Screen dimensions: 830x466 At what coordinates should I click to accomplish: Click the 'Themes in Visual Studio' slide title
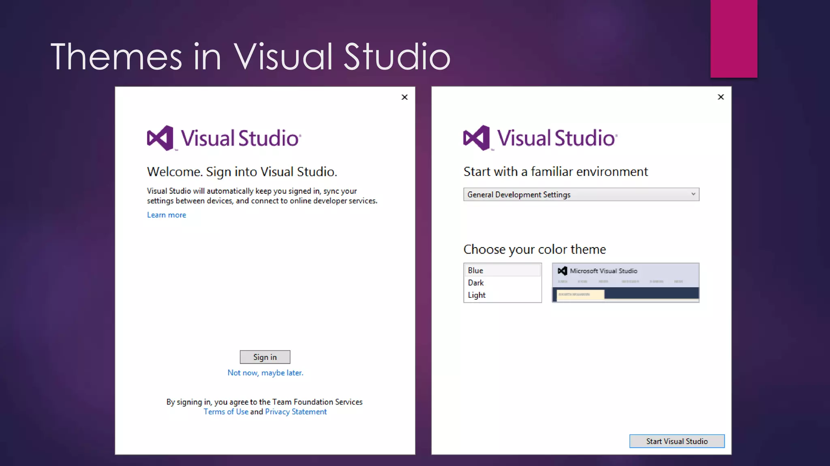pos(250,56)
